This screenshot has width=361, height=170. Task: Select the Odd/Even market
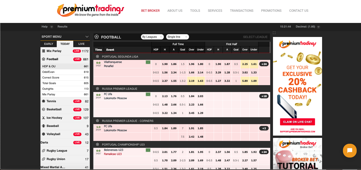tap(65, 72)
